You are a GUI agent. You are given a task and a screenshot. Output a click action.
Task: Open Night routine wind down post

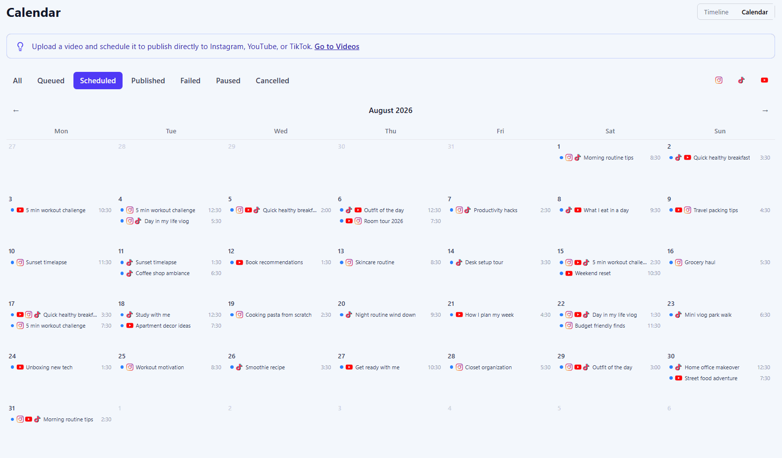(x=390, y=315)
